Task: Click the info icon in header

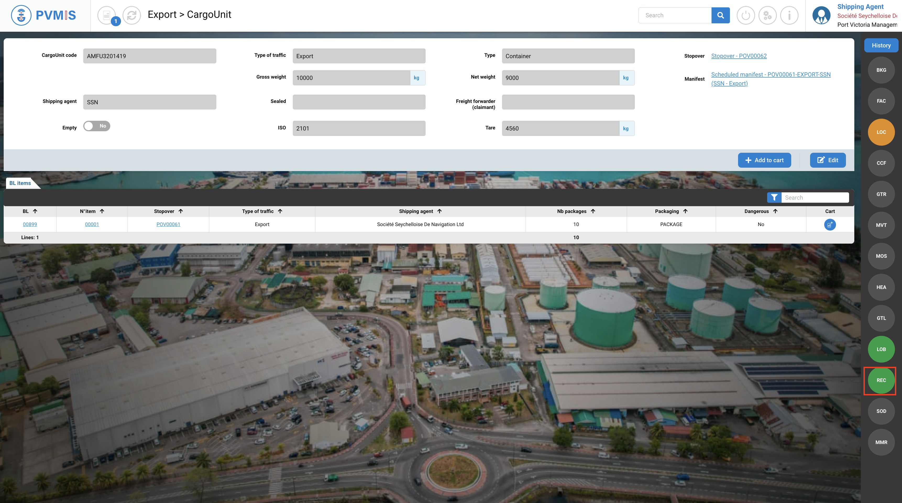Action: point(789,15)
